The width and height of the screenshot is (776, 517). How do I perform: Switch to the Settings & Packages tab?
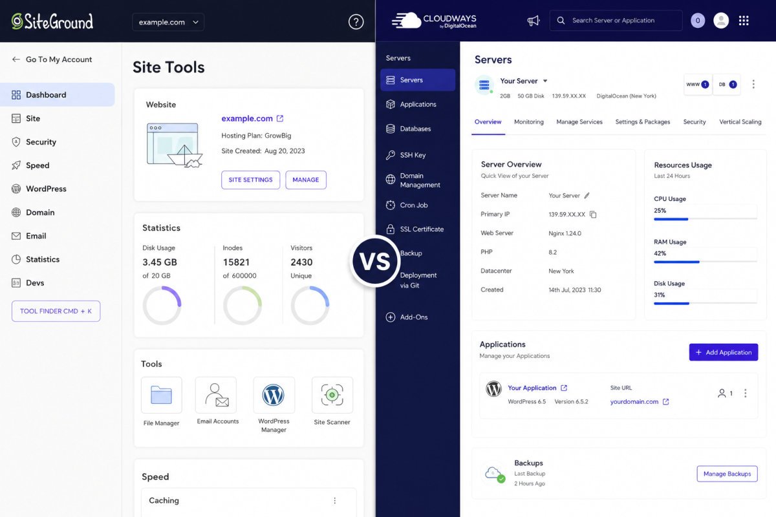(643, 121)
